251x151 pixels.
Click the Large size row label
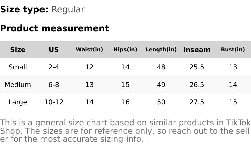coord(18,102)
